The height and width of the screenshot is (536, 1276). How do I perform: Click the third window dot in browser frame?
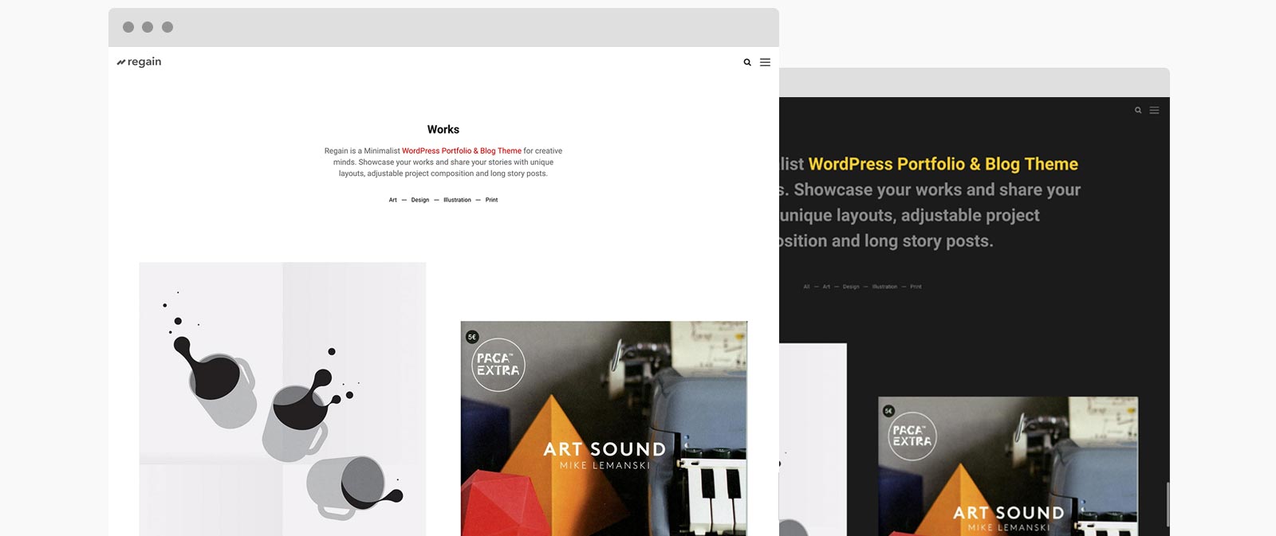[x=167, y=27]
